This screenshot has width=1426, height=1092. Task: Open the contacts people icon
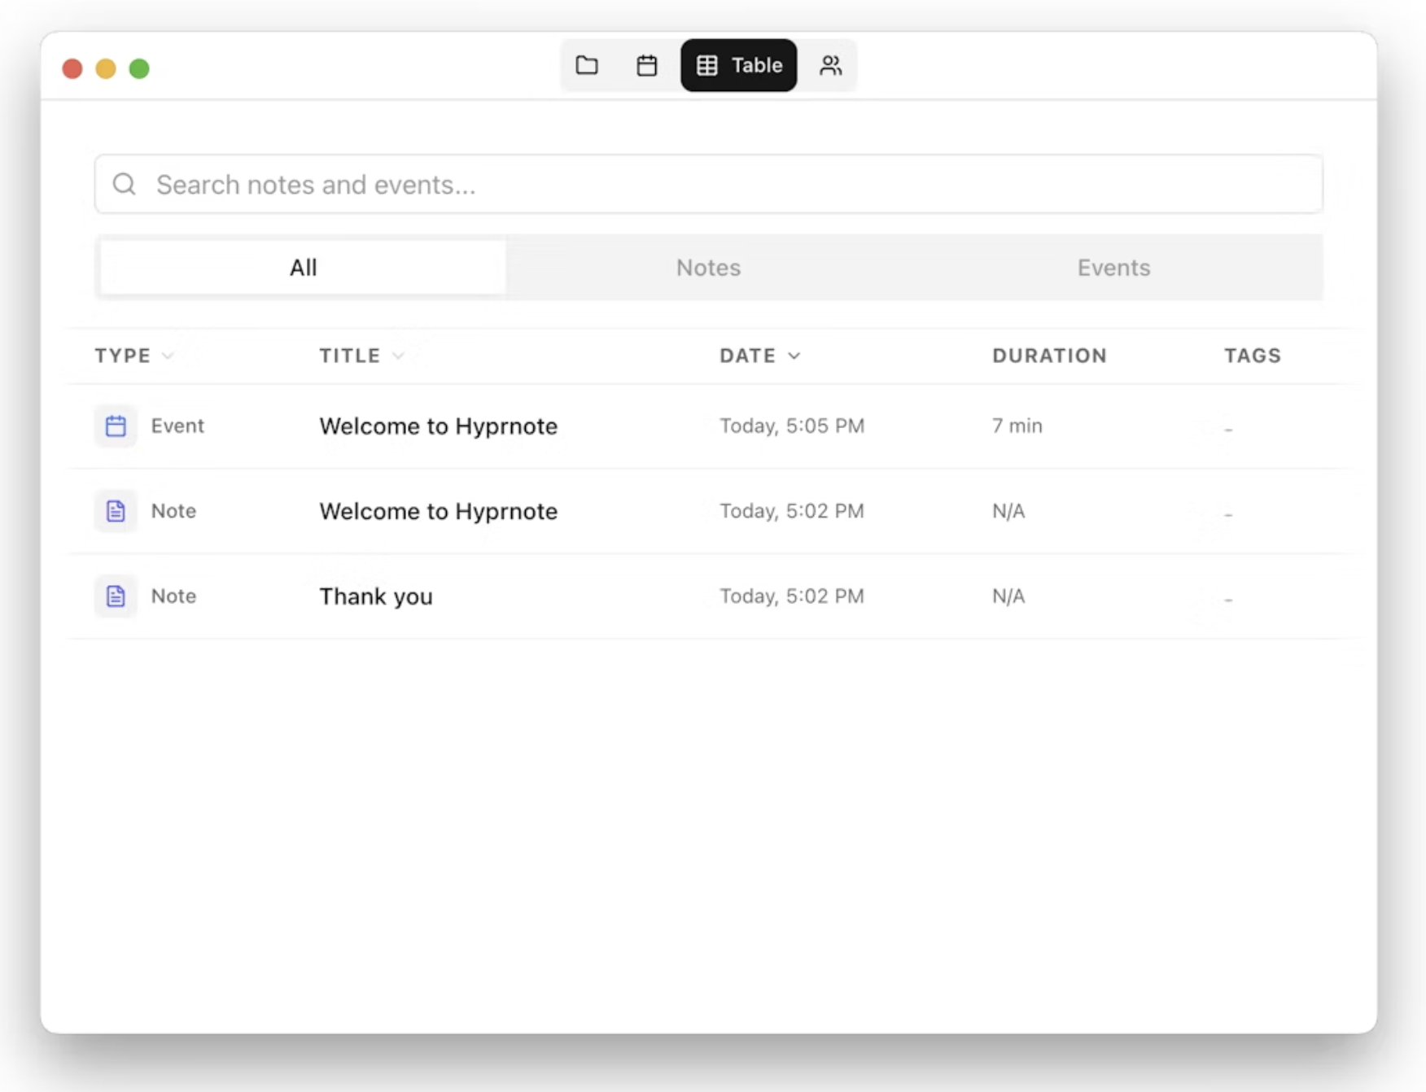pos(830,65)
